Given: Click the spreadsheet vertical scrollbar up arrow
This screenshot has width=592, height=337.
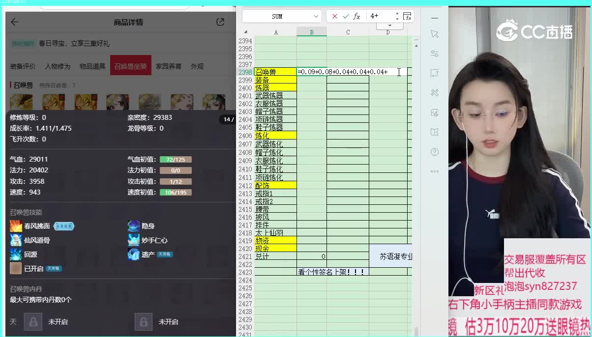Looking at the screenshot, I should pos(417,45).
